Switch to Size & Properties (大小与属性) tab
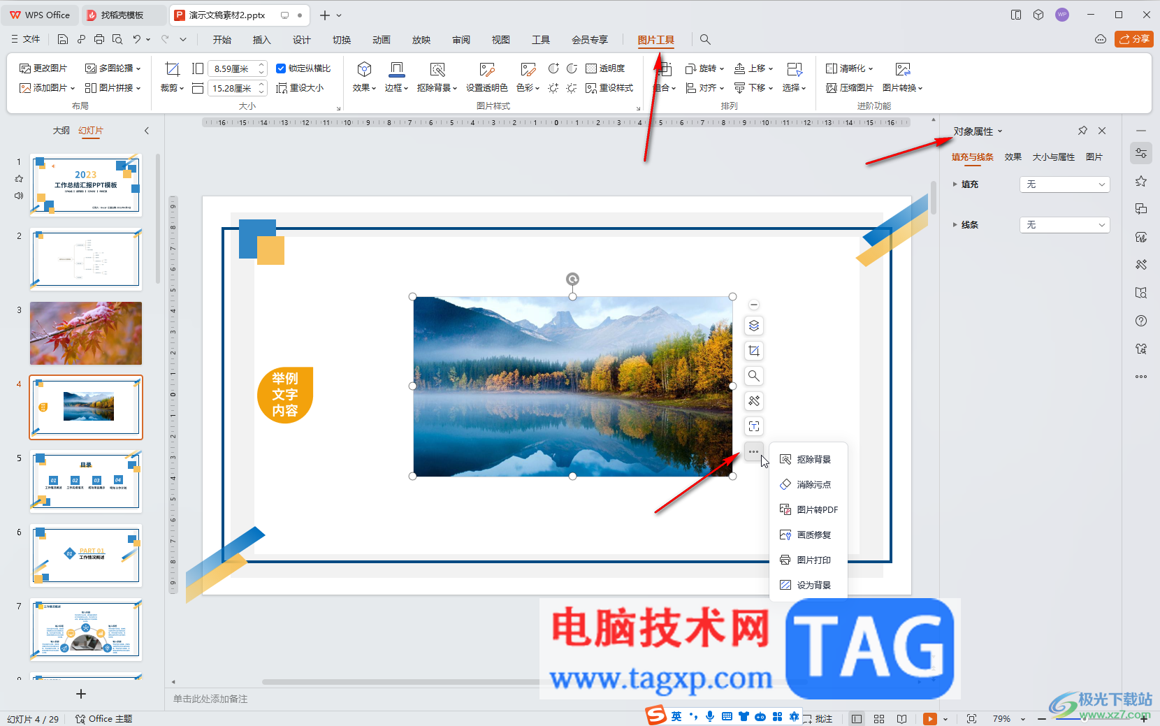 (1054, 157)
